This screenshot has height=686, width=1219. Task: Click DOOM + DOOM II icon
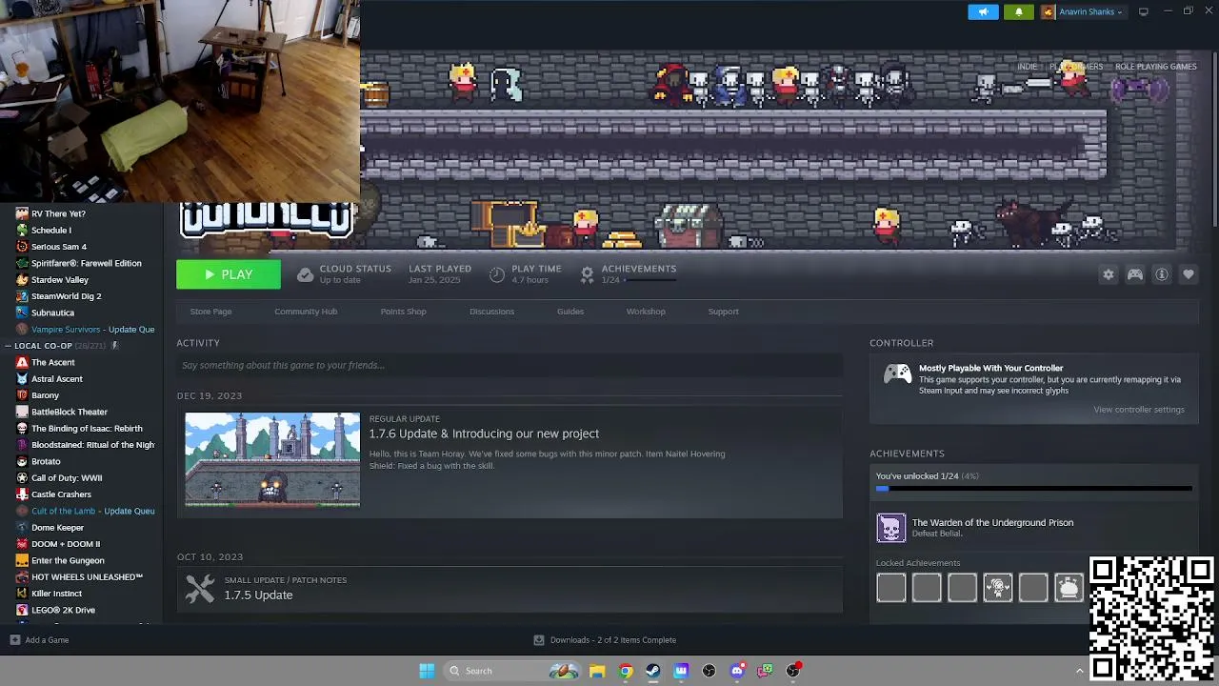[x=22, y=544]
